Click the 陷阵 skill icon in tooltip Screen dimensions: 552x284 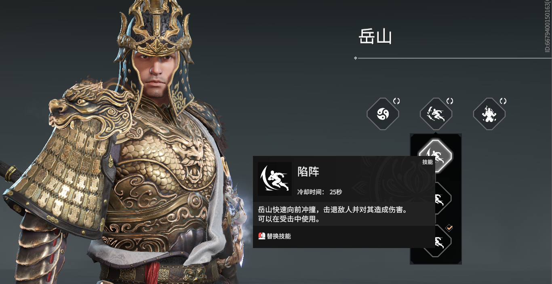pyautogui.click(x=275, y=179)
